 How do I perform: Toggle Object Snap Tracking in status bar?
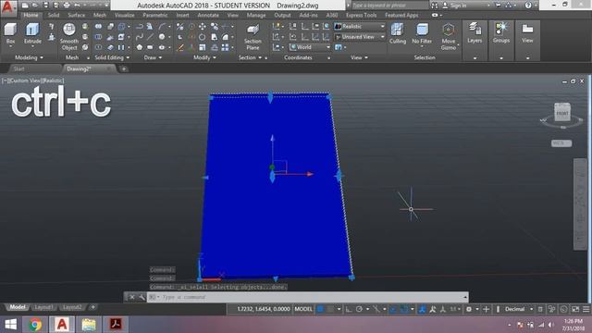(x=393, y=309)
